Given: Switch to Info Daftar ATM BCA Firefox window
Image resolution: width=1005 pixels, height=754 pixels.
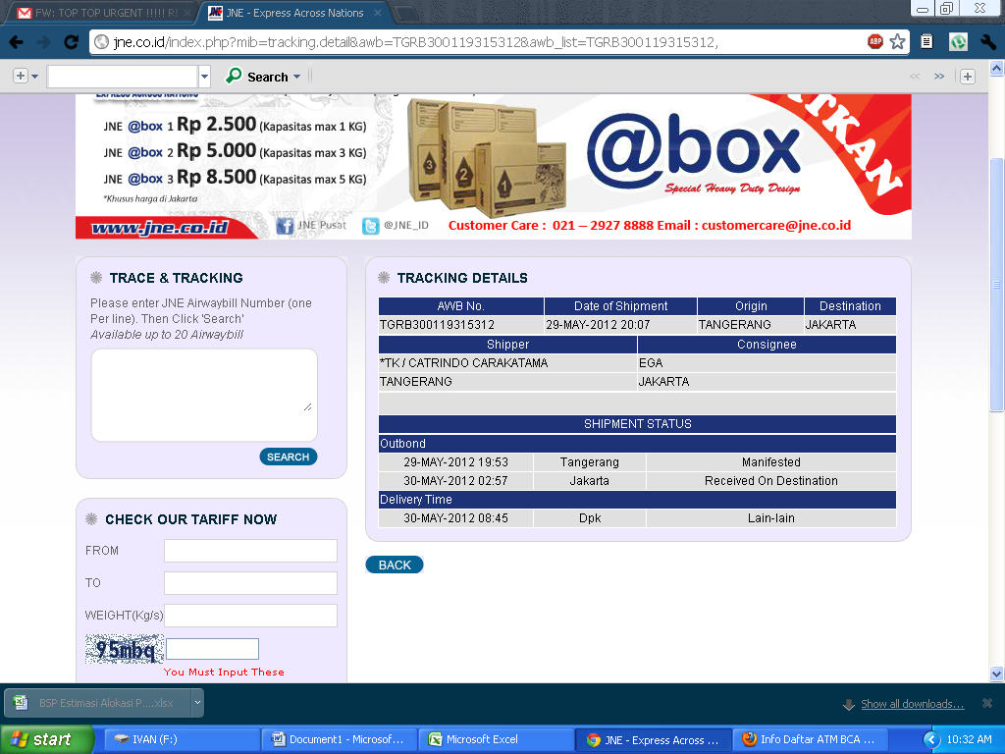Looking at the screenshot, I should tap(810, 739).
